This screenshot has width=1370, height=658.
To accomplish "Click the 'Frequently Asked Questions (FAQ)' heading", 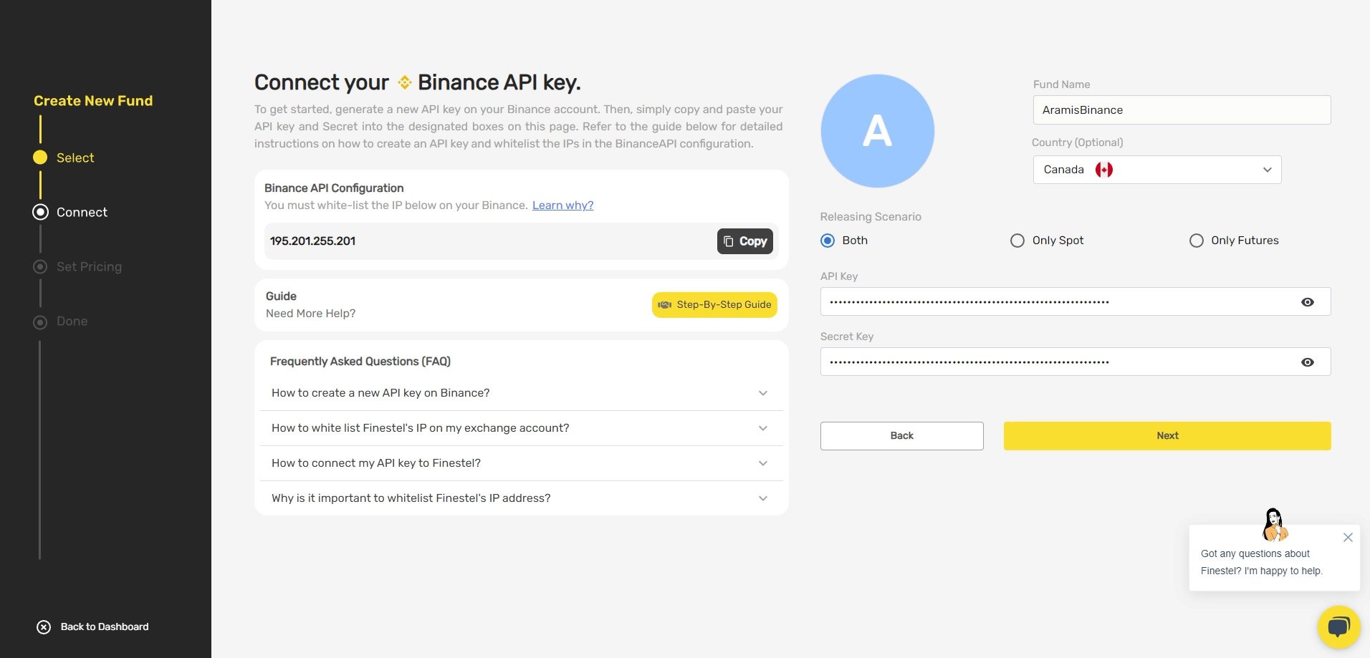I will 360,362.
